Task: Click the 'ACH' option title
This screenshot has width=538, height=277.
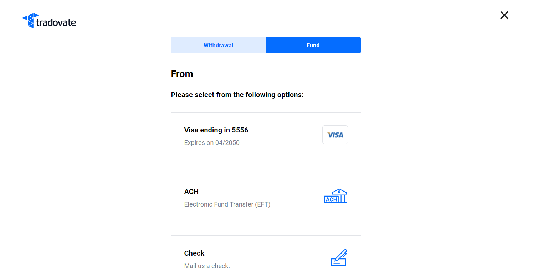Action: click(191, 192)
